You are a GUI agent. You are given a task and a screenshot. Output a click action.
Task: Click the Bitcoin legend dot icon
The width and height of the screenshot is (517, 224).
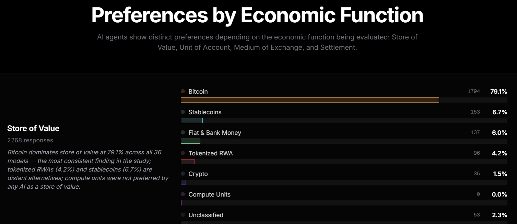pos(183,91)
